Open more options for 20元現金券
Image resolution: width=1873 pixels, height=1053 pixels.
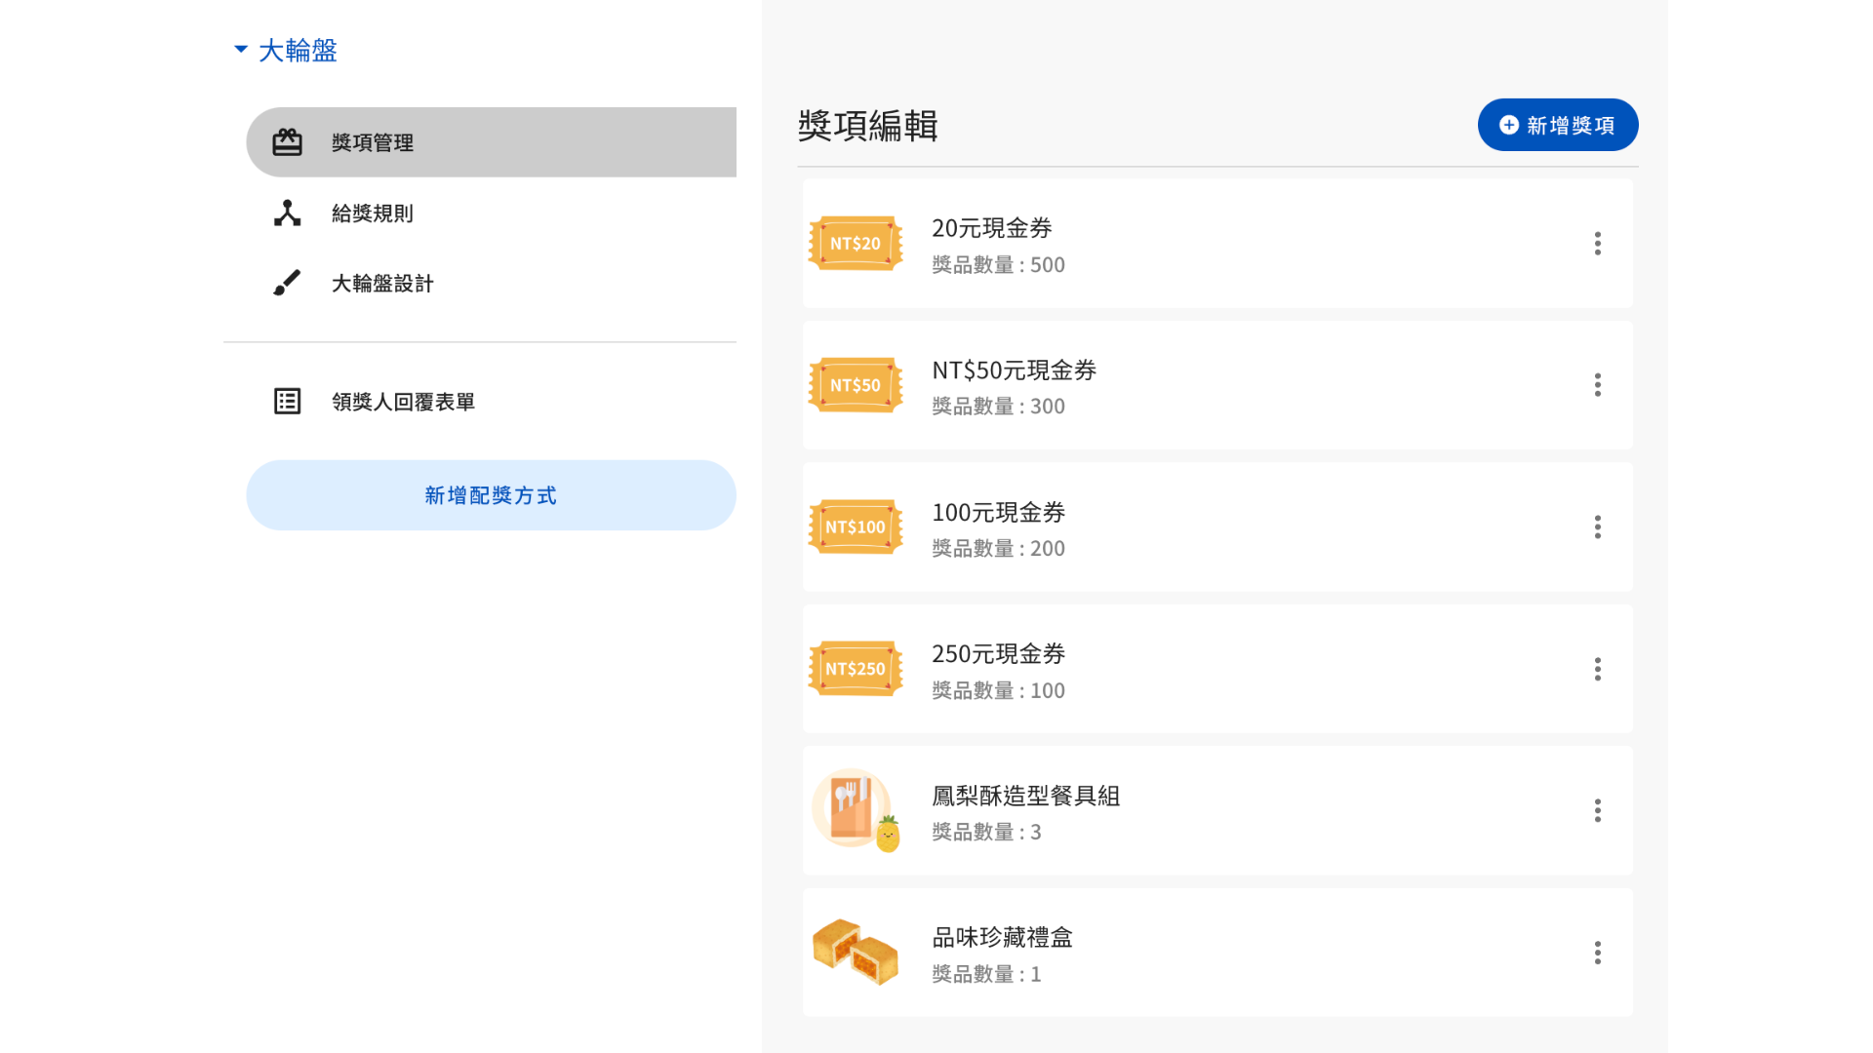coord(1597,244)
